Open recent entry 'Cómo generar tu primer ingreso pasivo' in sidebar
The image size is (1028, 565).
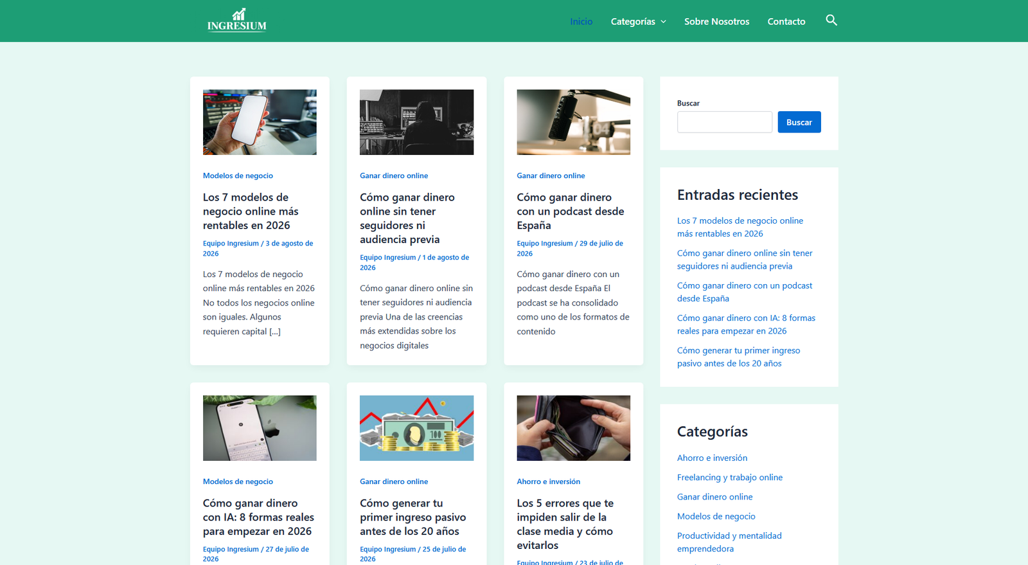tap(738, 357)
